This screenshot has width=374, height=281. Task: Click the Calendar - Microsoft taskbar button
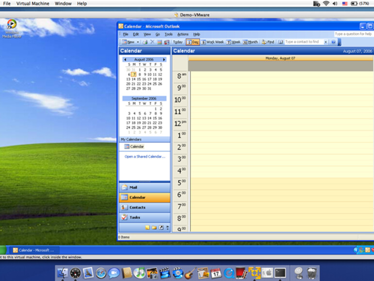(x=35, y=250)
